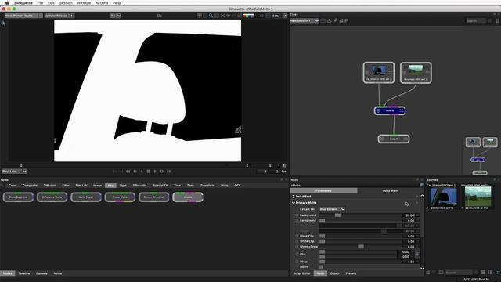
Task: Add the Power Matte node
Action: [120, 197]
